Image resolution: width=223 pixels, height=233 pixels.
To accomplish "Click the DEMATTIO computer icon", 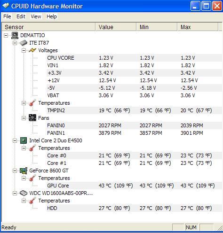I will click(x=15, y=35).
